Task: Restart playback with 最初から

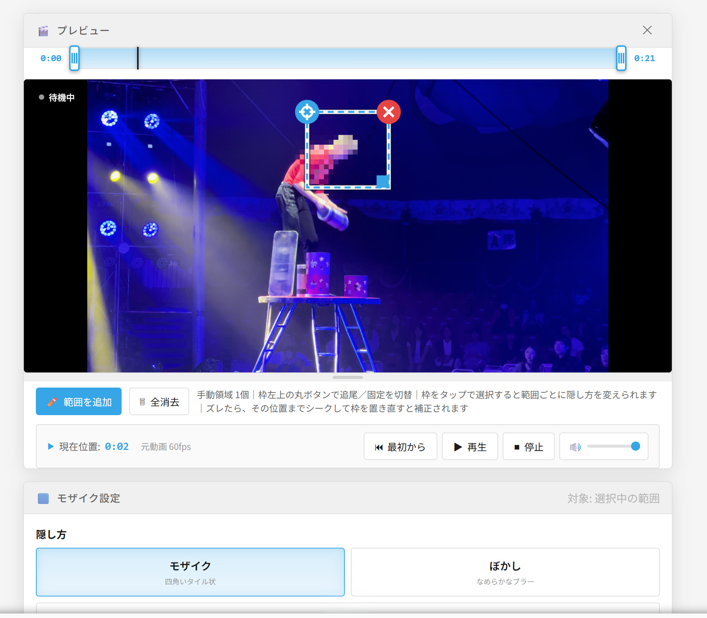Action: (x=400, y=447)
